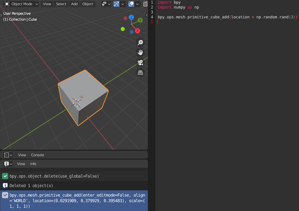Image resolution: width=299 pixels, height=211 pixels.
Task: Open the Console menu
Action: (38, 155)
